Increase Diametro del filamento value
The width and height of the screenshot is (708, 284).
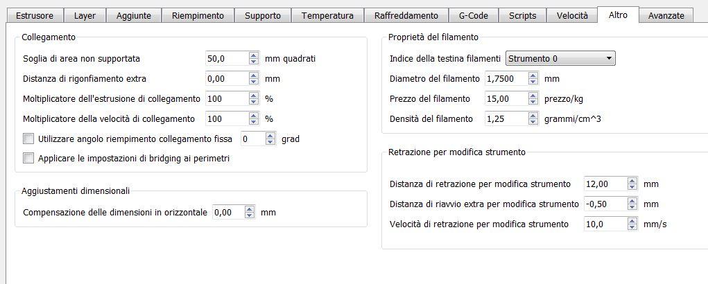click(x=533, y=76)
